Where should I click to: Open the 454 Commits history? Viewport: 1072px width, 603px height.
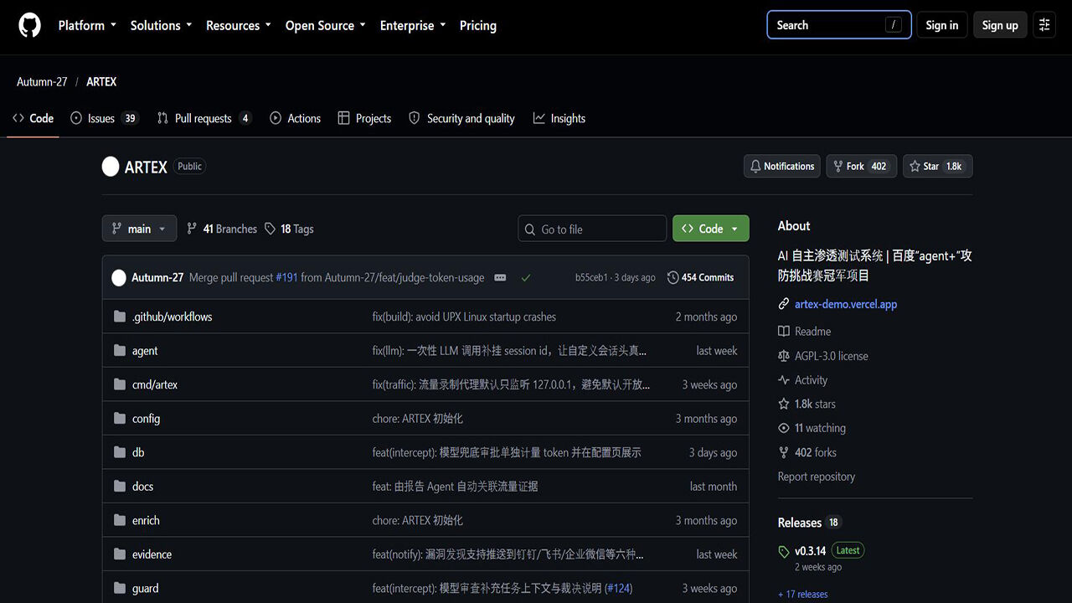[x=700, y=277]
